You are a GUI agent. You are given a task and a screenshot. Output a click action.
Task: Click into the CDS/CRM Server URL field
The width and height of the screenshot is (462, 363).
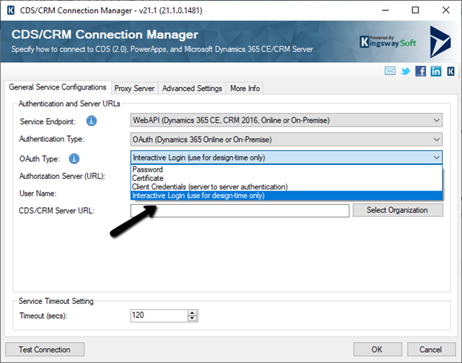239,211
